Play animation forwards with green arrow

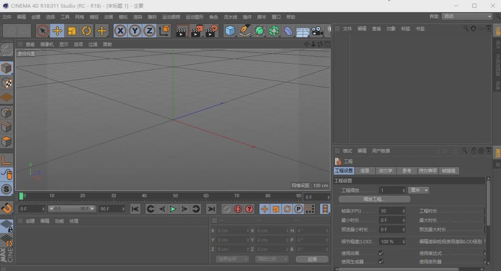(173, 209)
